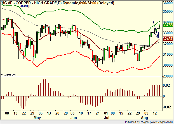This screenshot has height=124, width=174.
Task: Click the 30000 price axis label
Action: click(168, 65)
